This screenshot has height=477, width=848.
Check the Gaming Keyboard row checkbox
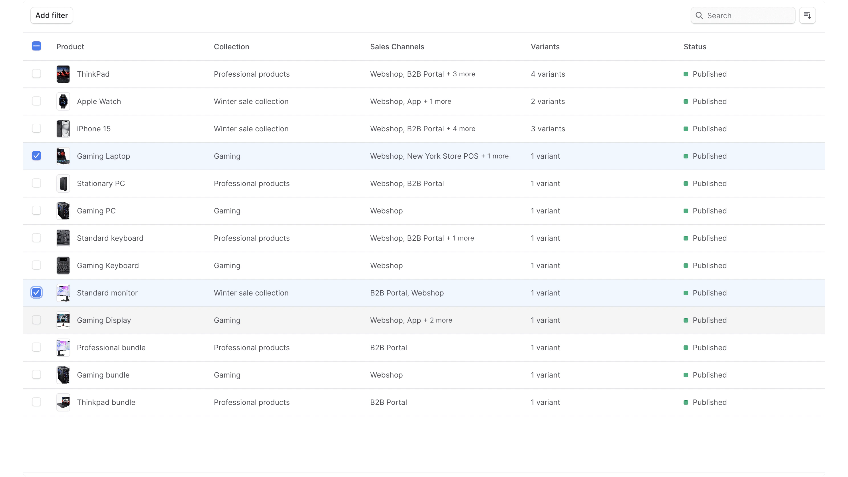[36, 265]
